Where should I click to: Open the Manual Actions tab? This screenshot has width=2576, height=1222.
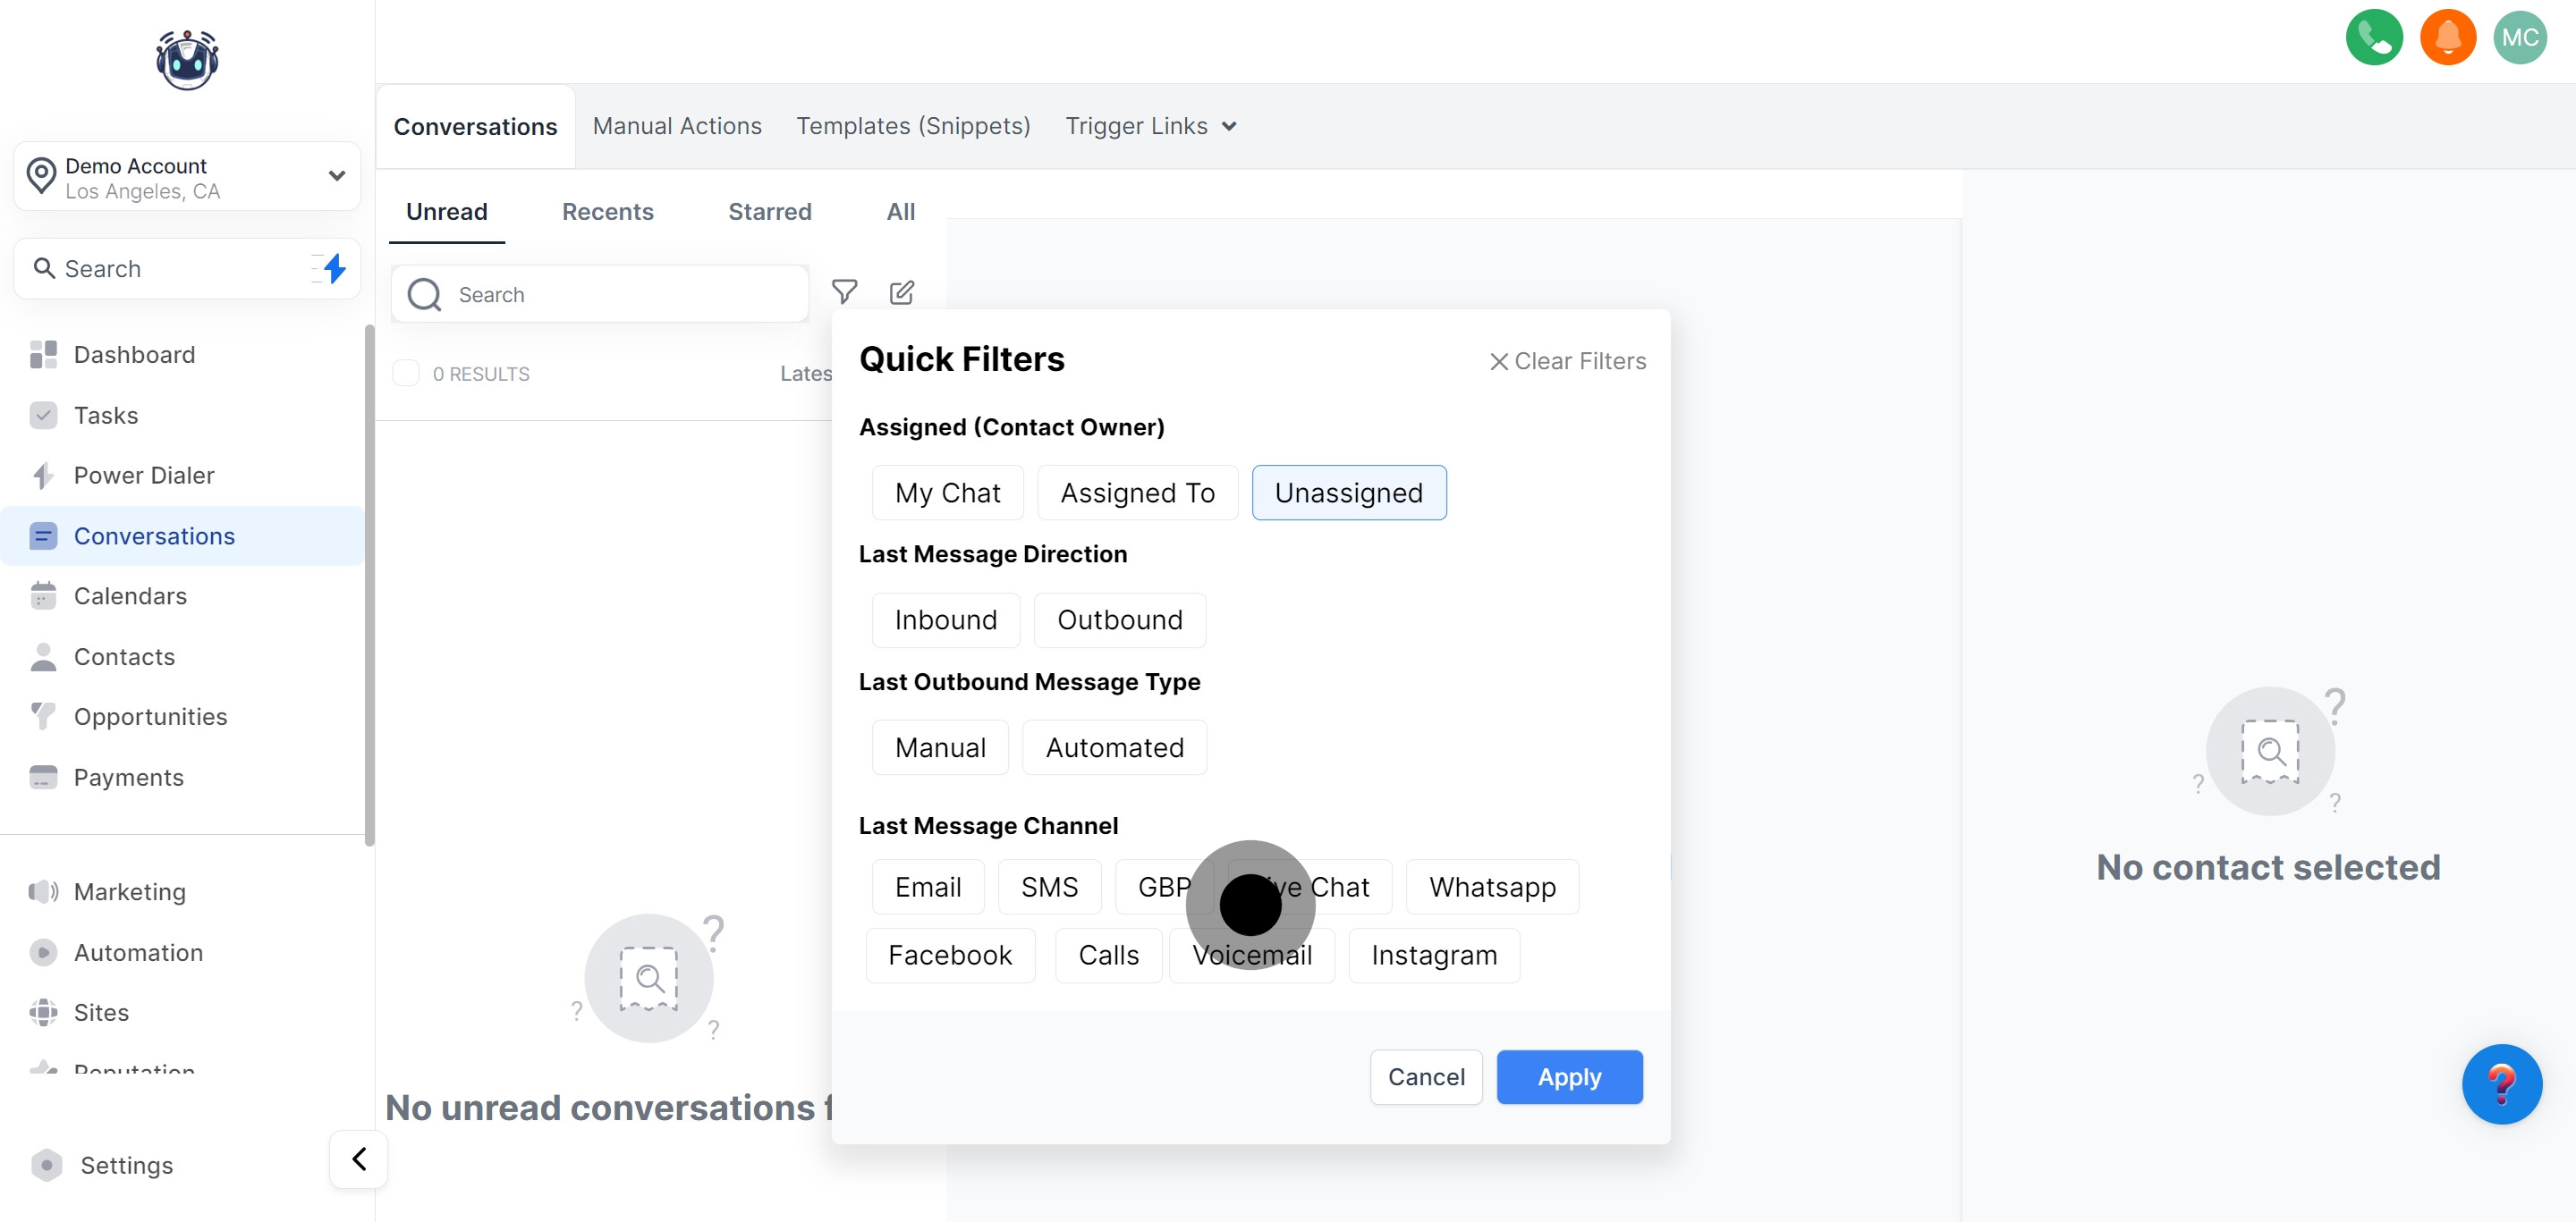pos(677,126)
